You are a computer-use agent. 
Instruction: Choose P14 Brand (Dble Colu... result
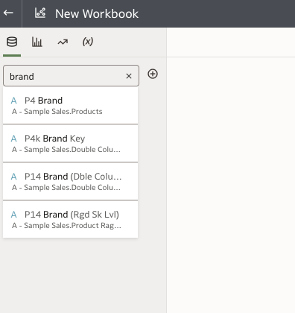[x=71, y=181]
